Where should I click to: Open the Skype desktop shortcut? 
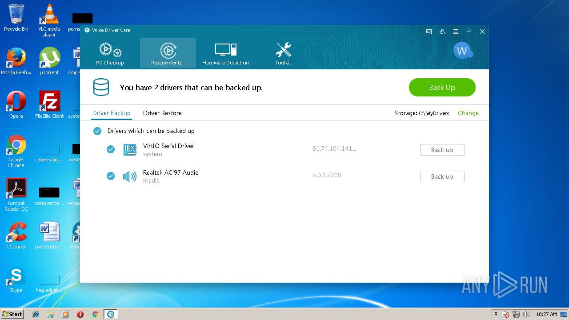16,279
